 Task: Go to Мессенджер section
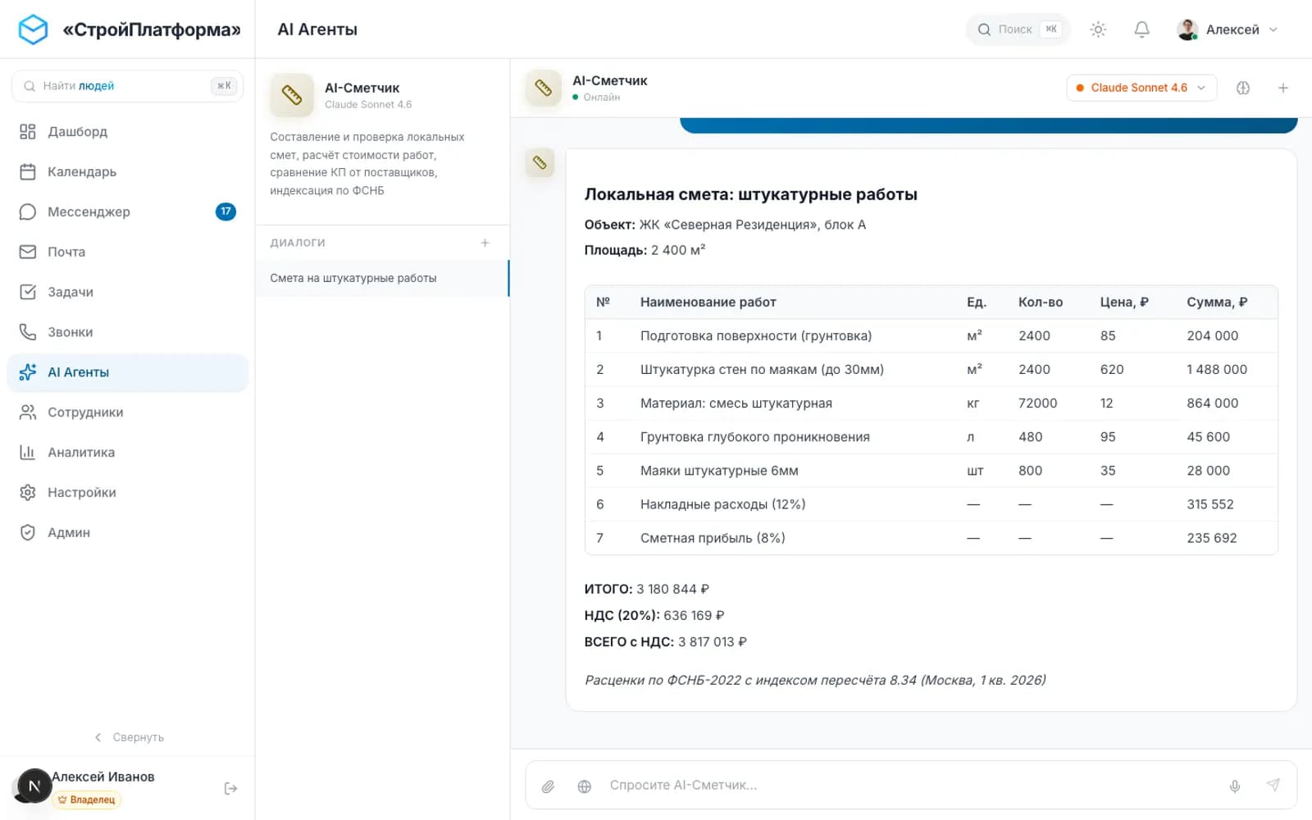tap(127, 212)
